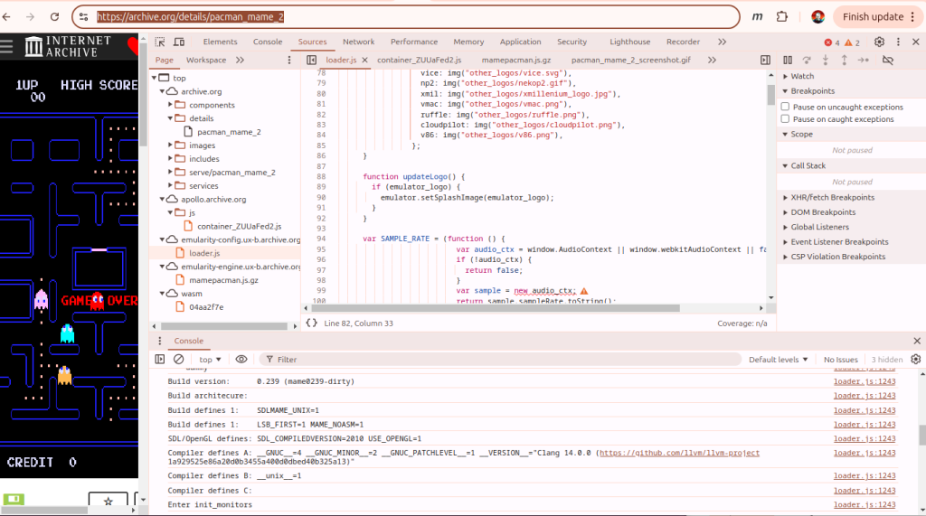Viewport: 926px width, 516px height.
Task: Click the warning count badge
Action: tap(852, 42)
